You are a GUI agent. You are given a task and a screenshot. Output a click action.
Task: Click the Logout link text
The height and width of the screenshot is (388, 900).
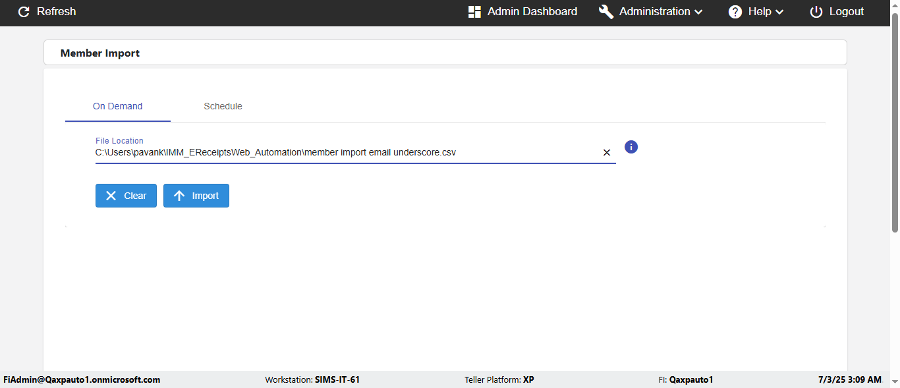[x=847, y=12]
